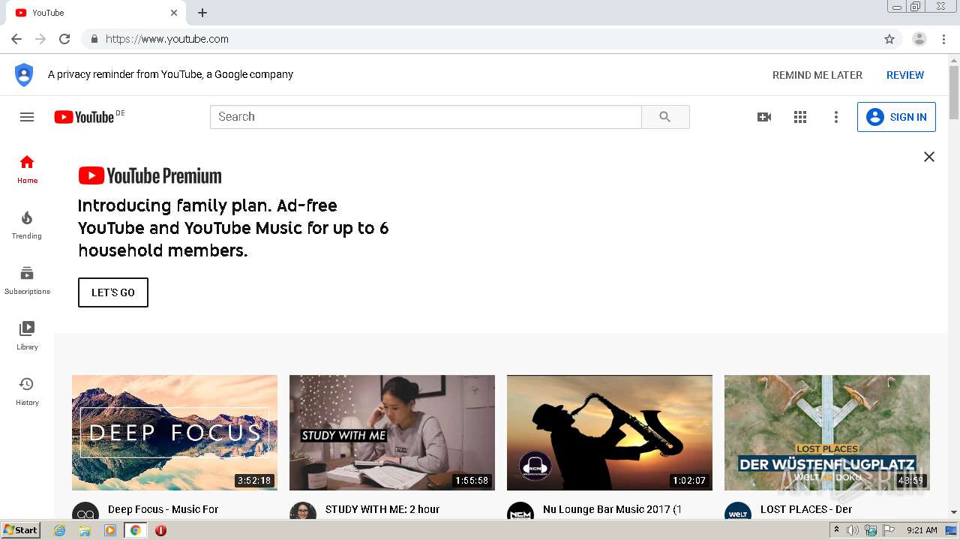Go forward with the browser forward arrow
Screen dimensions: 960x540
[40, 39]
